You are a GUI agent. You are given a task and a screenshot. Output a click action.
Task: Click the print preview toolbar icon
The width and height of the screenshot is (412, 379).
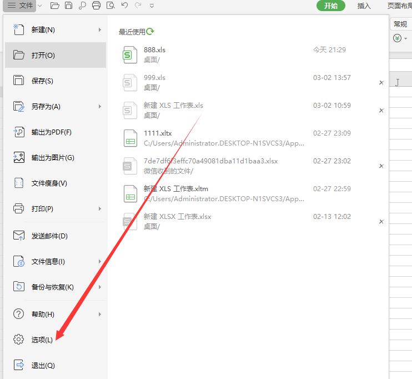point(110,6)
